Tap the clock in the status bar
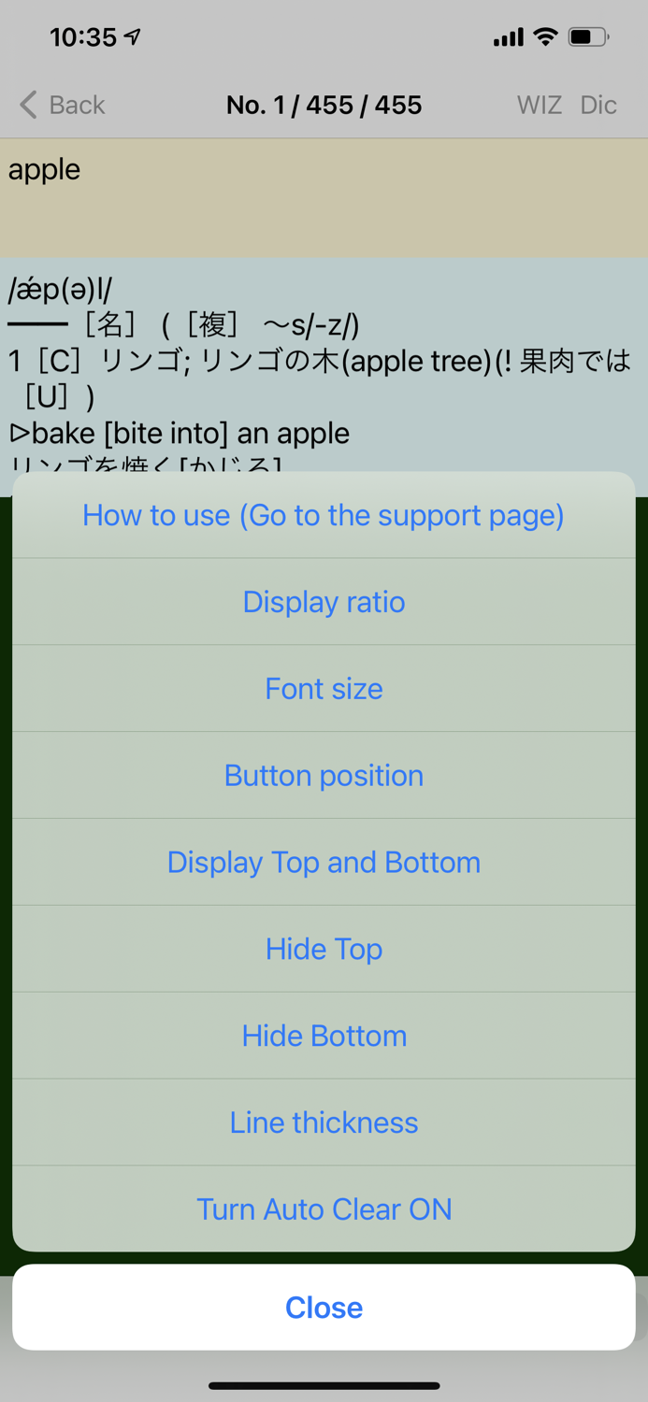Image resolution: width=648 pixels, height=1402 pixels. tap(85, 36)
